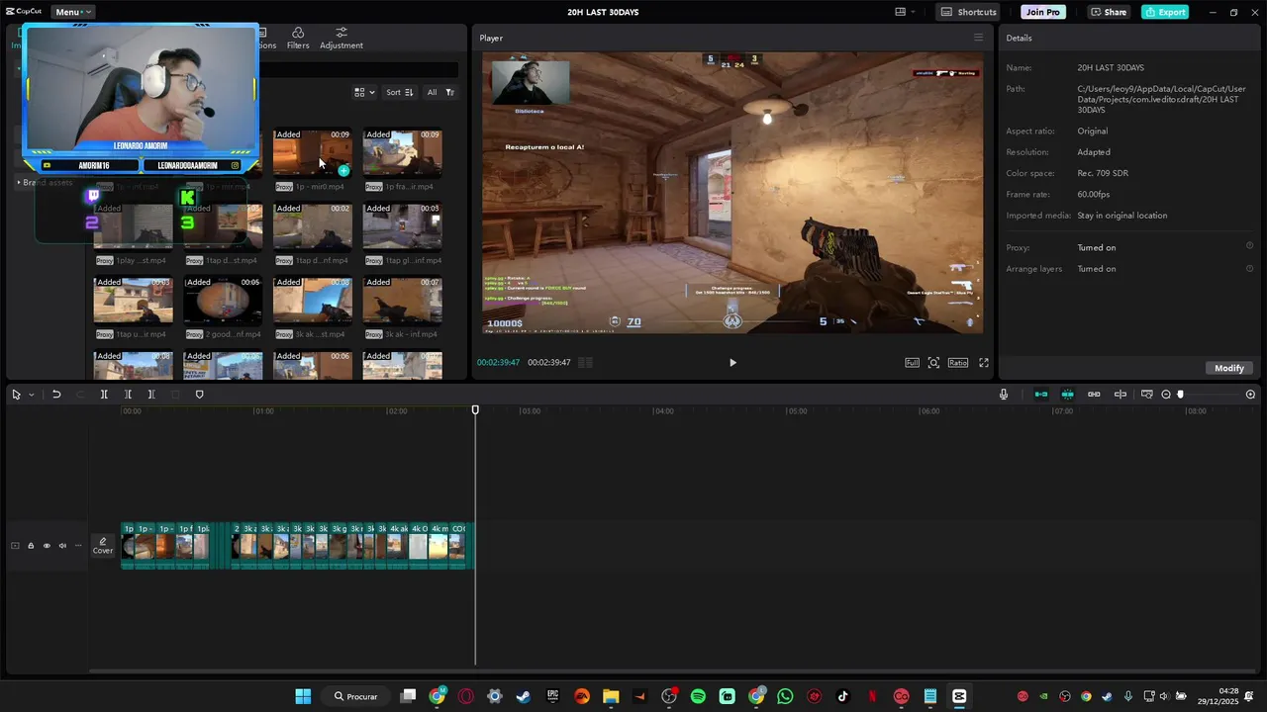The width and height of the screenshot is (1267, 712).
Task: Open the Menu dropdown
Action: coord(73,12)
